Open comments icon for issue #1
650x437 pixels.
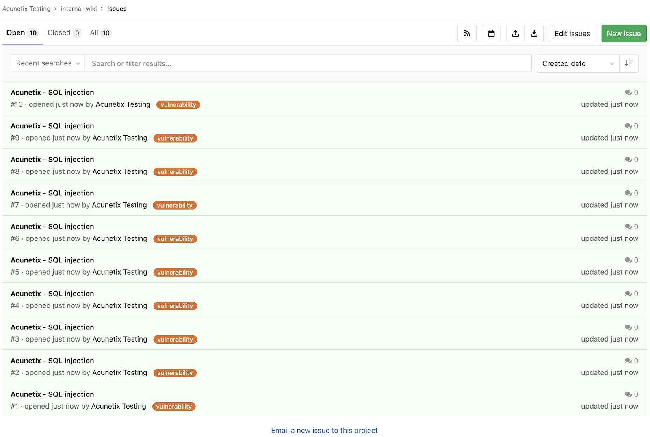(628, 394)
